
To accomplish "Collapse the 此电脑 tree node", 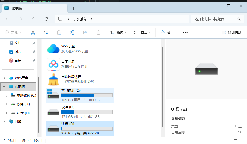I will [x=4, y=87].
